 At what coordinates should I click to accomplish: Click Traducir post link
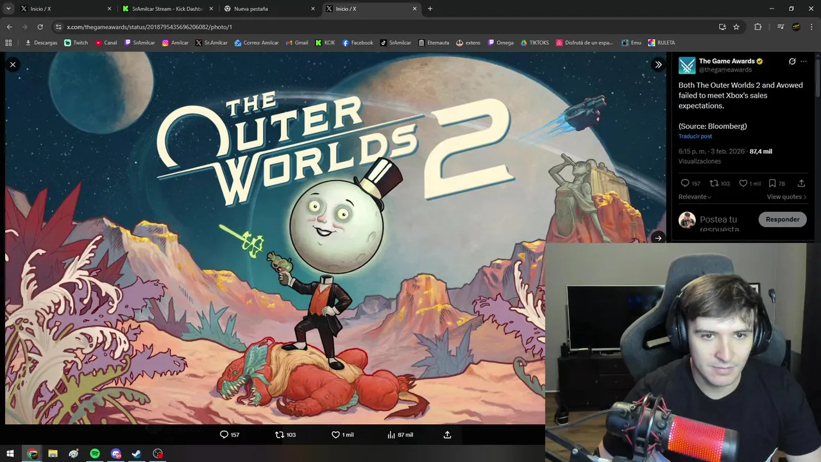coord(695,137)
